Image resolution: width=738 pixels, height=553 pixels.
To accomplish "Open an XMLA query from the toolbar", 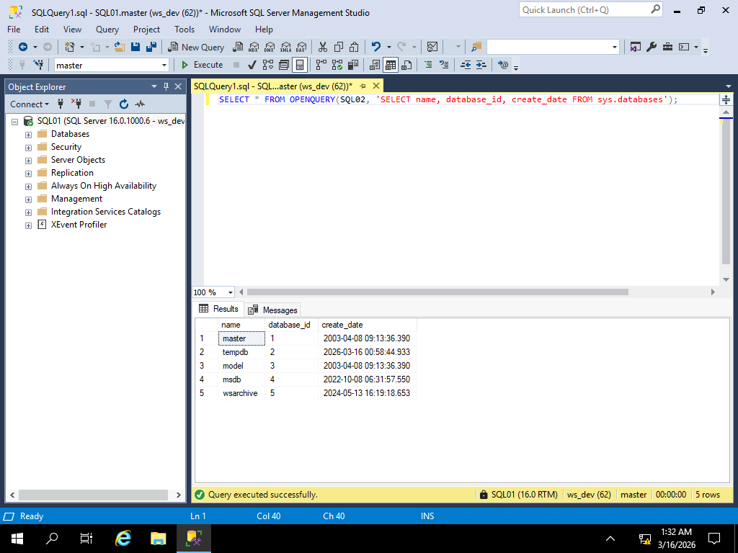I will pos(285,47).
